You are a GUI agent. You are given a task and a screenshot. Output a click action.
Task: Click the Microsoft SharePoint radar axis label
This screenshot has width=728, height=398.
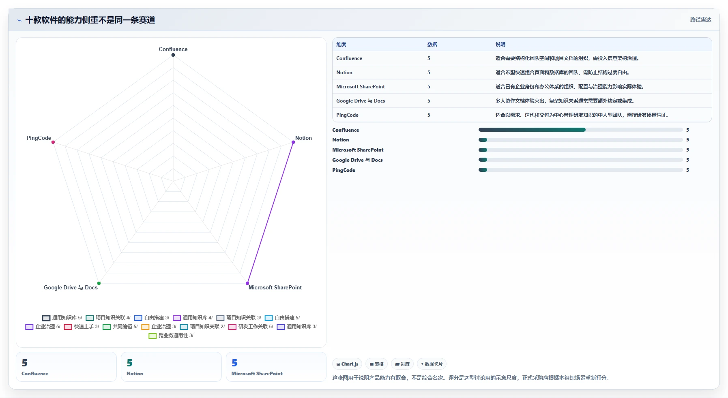(275, 287)
